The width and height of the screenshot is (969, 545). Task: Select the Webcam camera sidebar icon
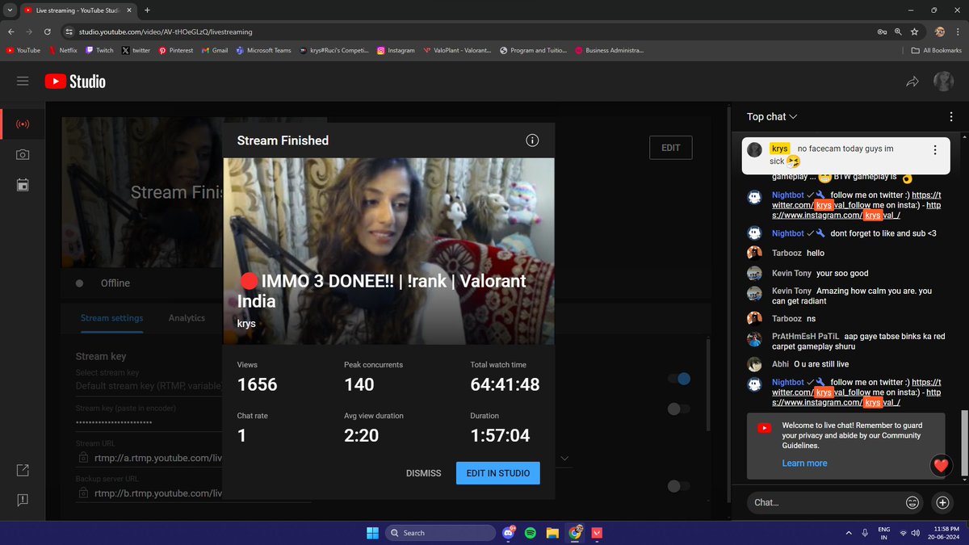(x=23, y=154)
